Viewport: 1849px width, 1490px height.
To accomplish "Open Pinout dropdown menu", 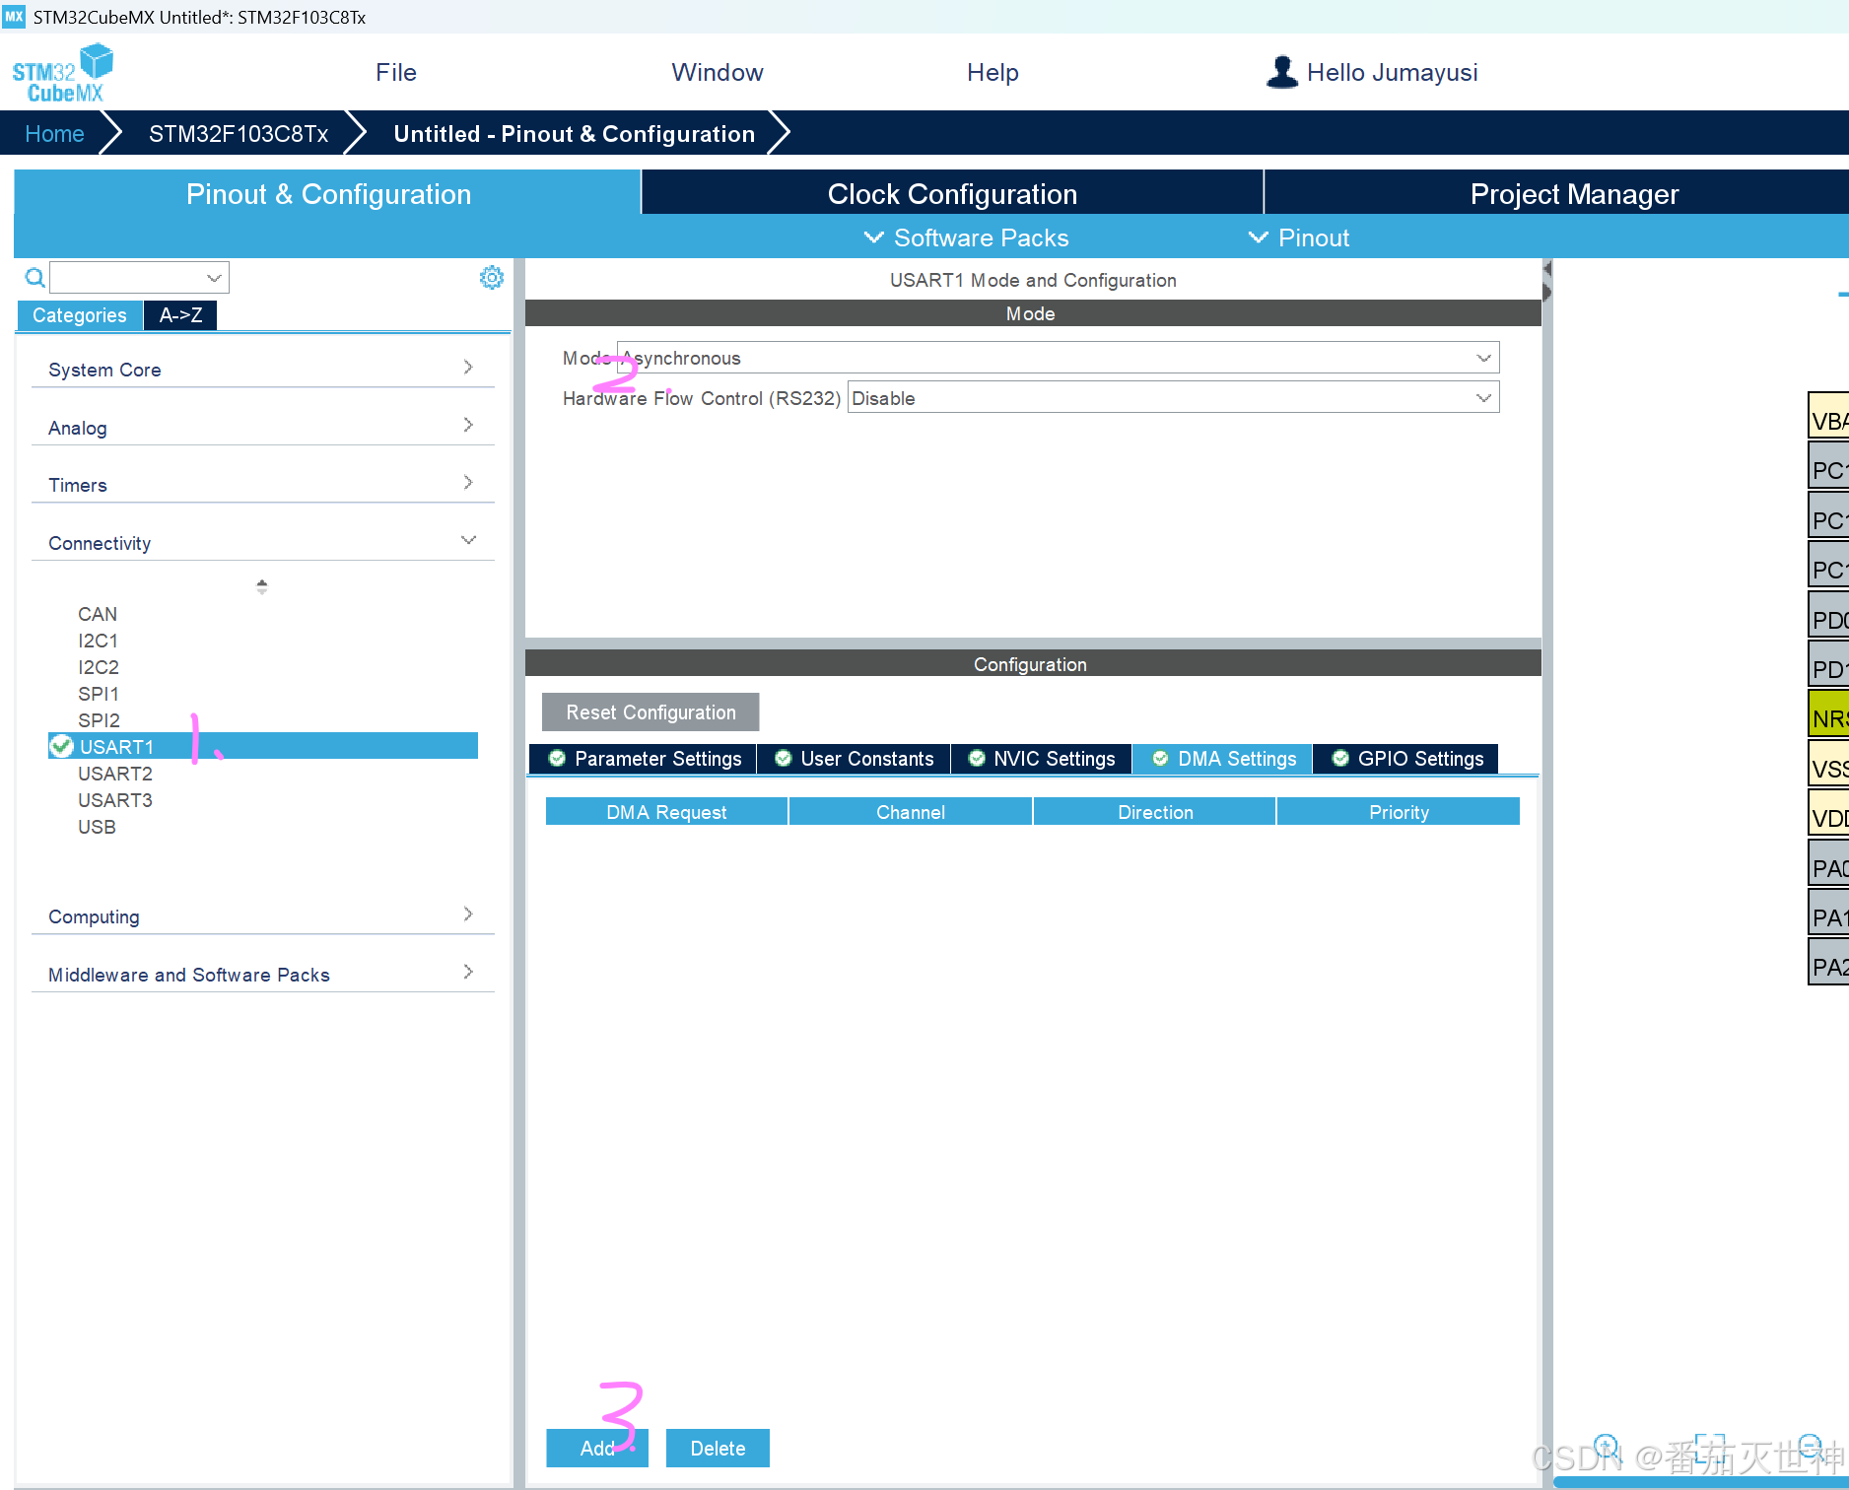I will coord(1298,237).
